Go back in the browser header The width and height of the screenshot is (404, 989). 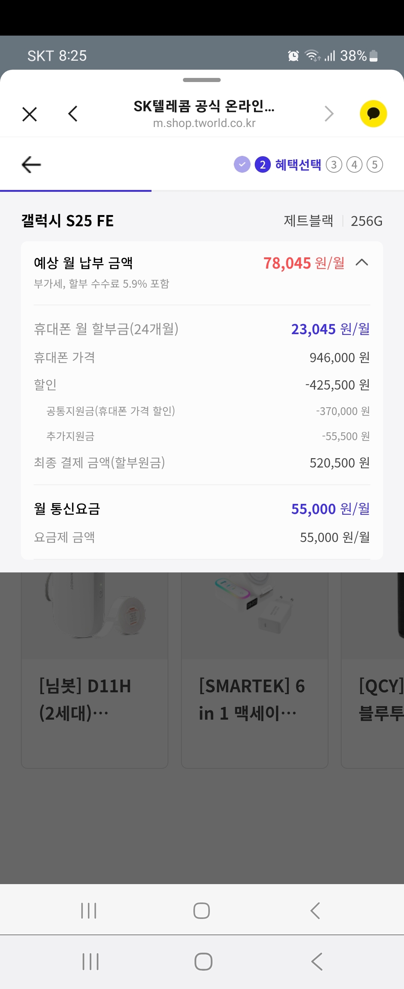73,114
